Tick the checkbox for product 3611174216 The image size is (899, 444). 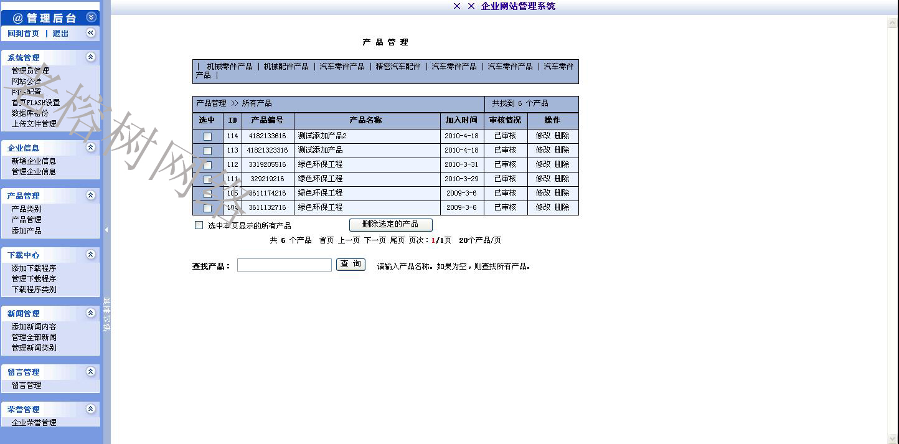point(207,194)
